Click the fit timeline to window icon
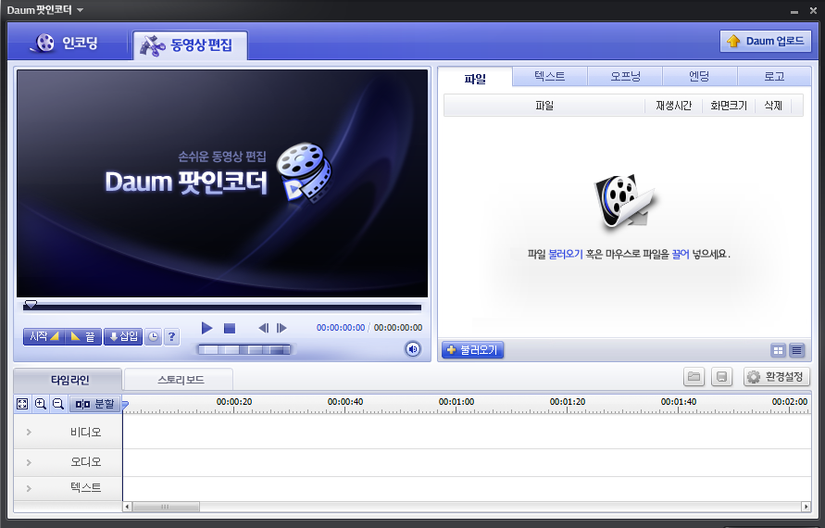 [22, 404]
